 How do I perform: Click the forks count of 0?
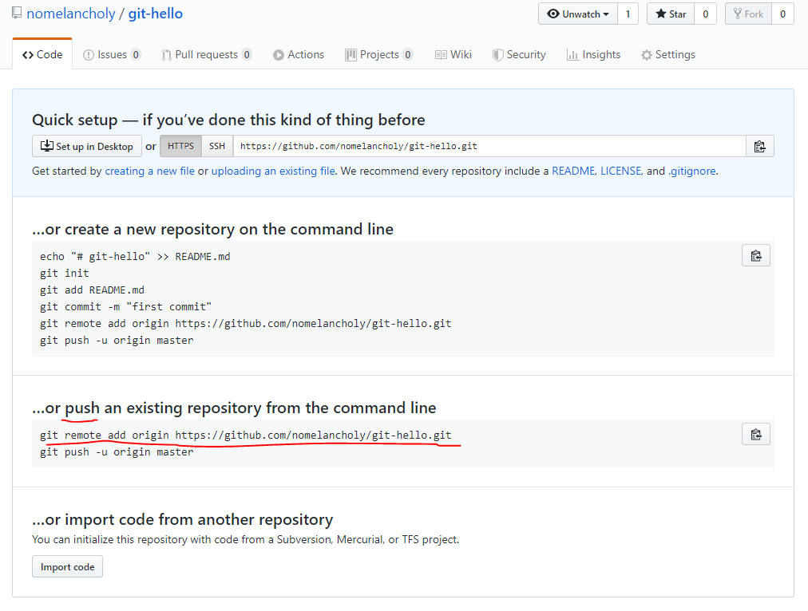click(x=782, y=14)
